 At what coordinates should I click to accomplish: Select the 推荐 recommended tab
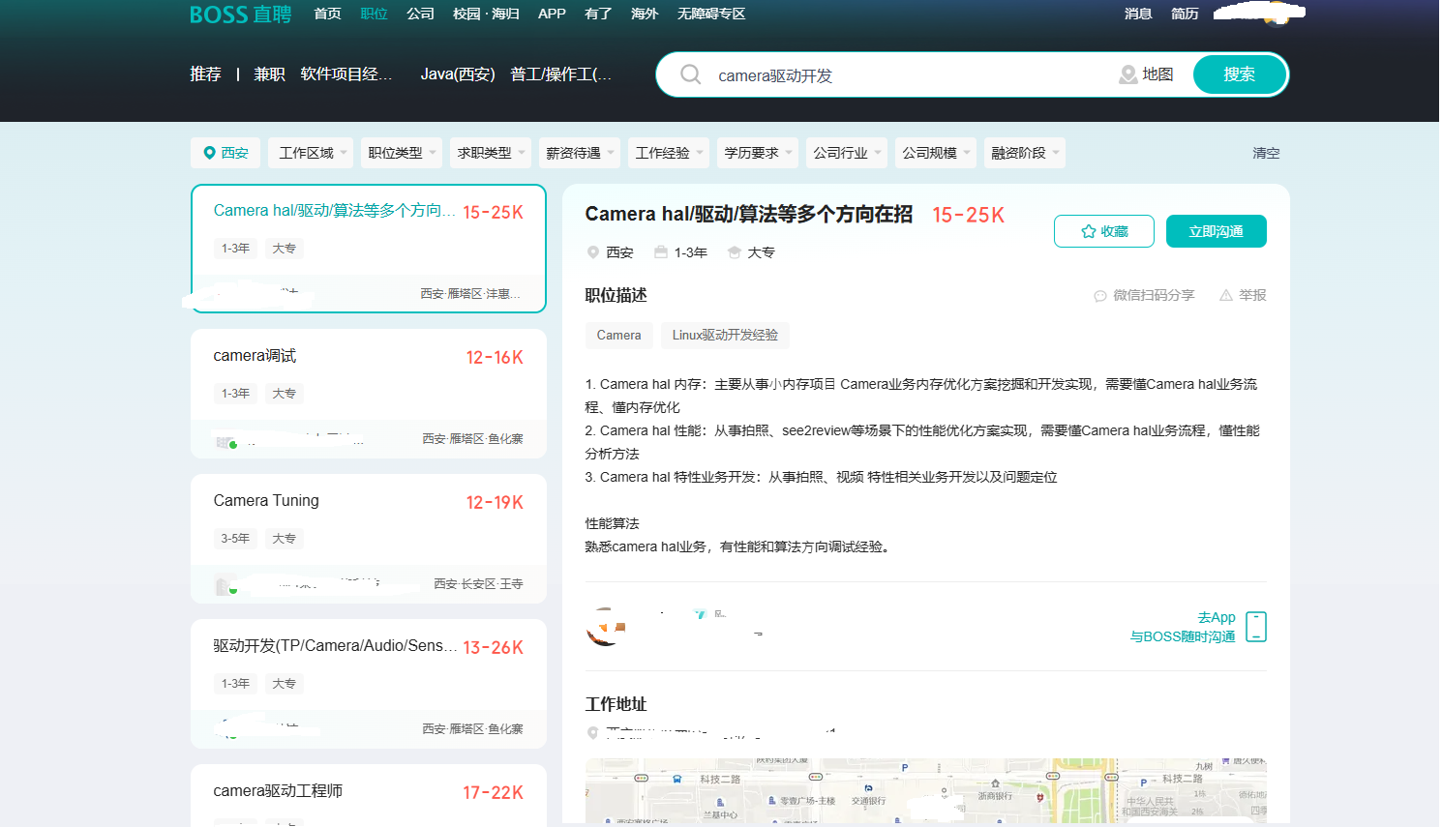click(x=205, y=74)
